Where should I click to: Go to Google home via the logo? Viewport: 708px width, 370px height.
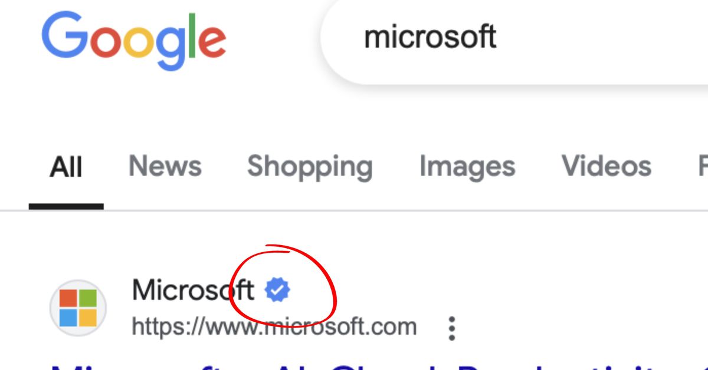[x=133, y=40]
